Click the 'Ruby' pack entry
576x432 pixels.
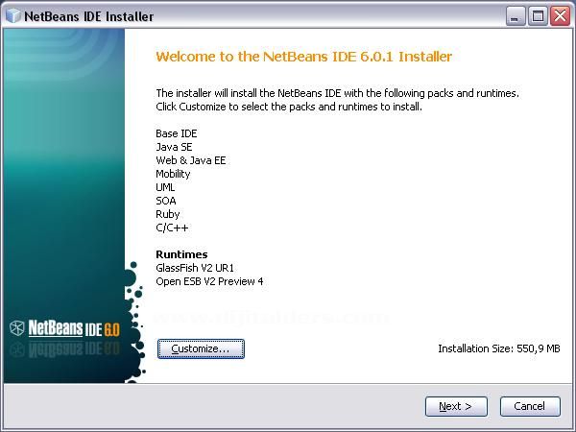click(x=168, y=214)
